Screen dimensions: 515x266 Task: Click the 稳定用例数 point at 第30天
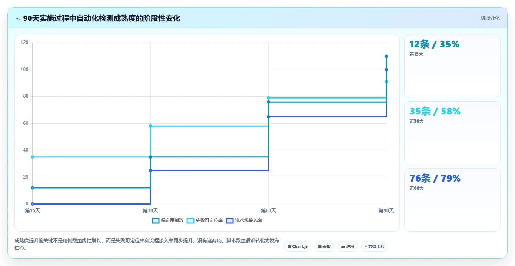[x=150, y=157]
